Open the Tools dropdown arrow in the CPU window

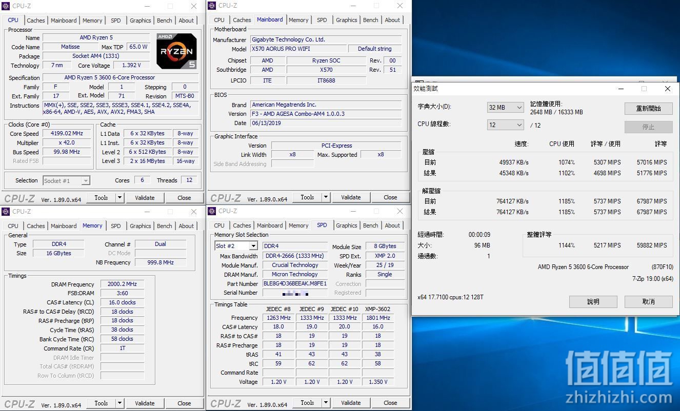pyautogui.click(x=120, y=197)
